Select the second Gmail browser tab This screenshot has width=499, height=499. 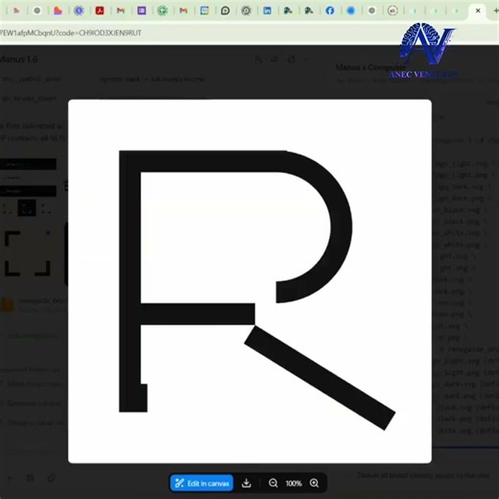coord(183,11)
